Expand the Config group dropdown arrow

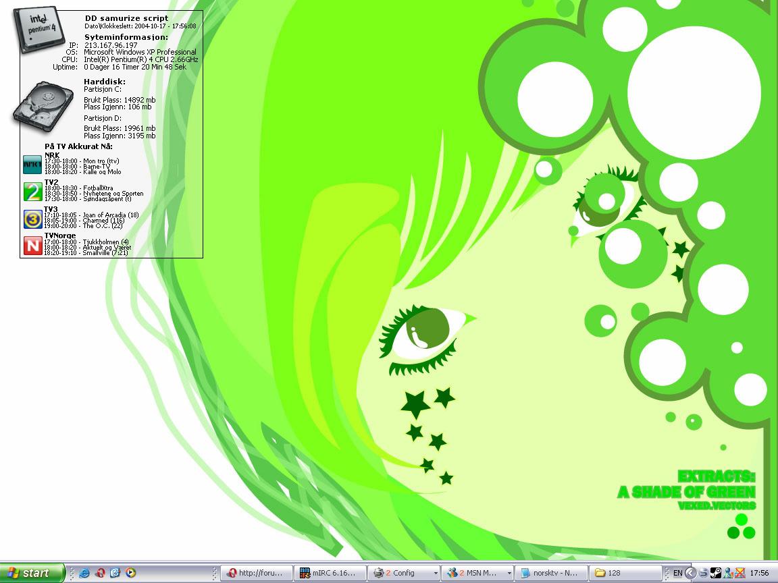(x=436, y=573)
